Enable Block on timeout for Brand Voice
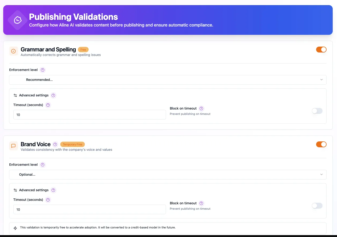This screenshot has width=337, height=237. pyautogui.click(x=317, y=206)
